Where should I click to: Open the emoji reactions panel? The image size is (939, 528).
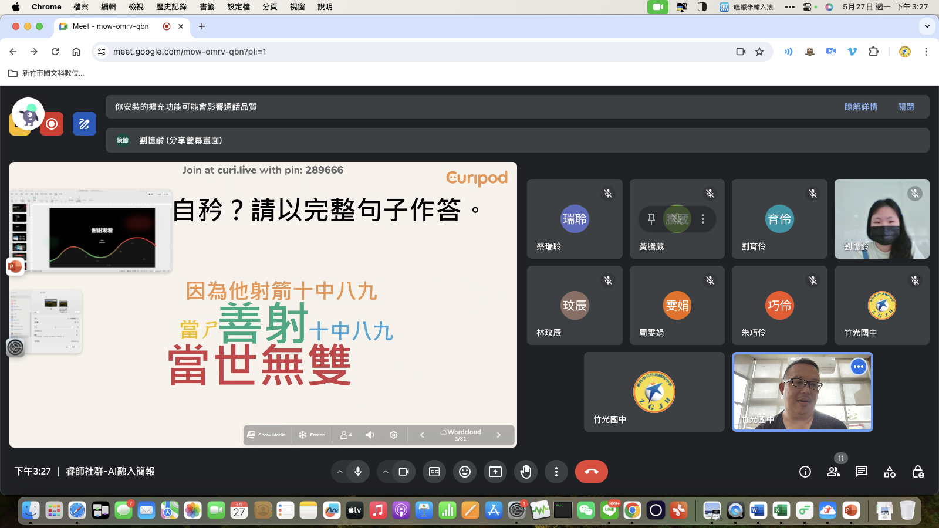tap(465, 472)
